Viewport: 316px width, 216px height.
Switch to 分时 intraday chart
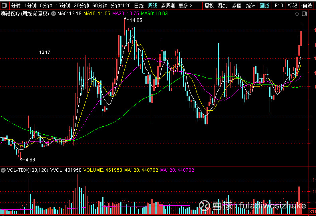point(16,6)
